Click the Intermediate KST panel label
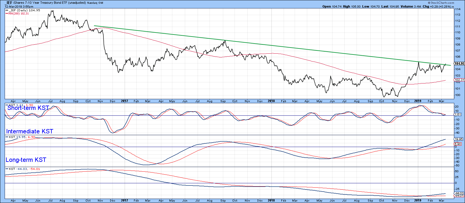The image size is (465, 203). 30,131
